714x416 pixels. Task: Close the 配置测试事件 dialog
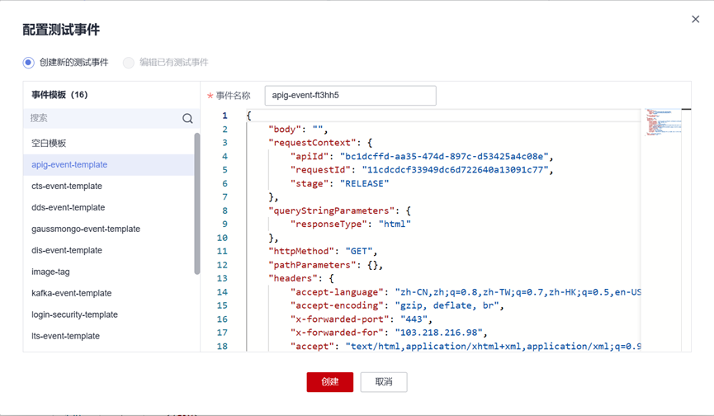[x=695, y=19]
